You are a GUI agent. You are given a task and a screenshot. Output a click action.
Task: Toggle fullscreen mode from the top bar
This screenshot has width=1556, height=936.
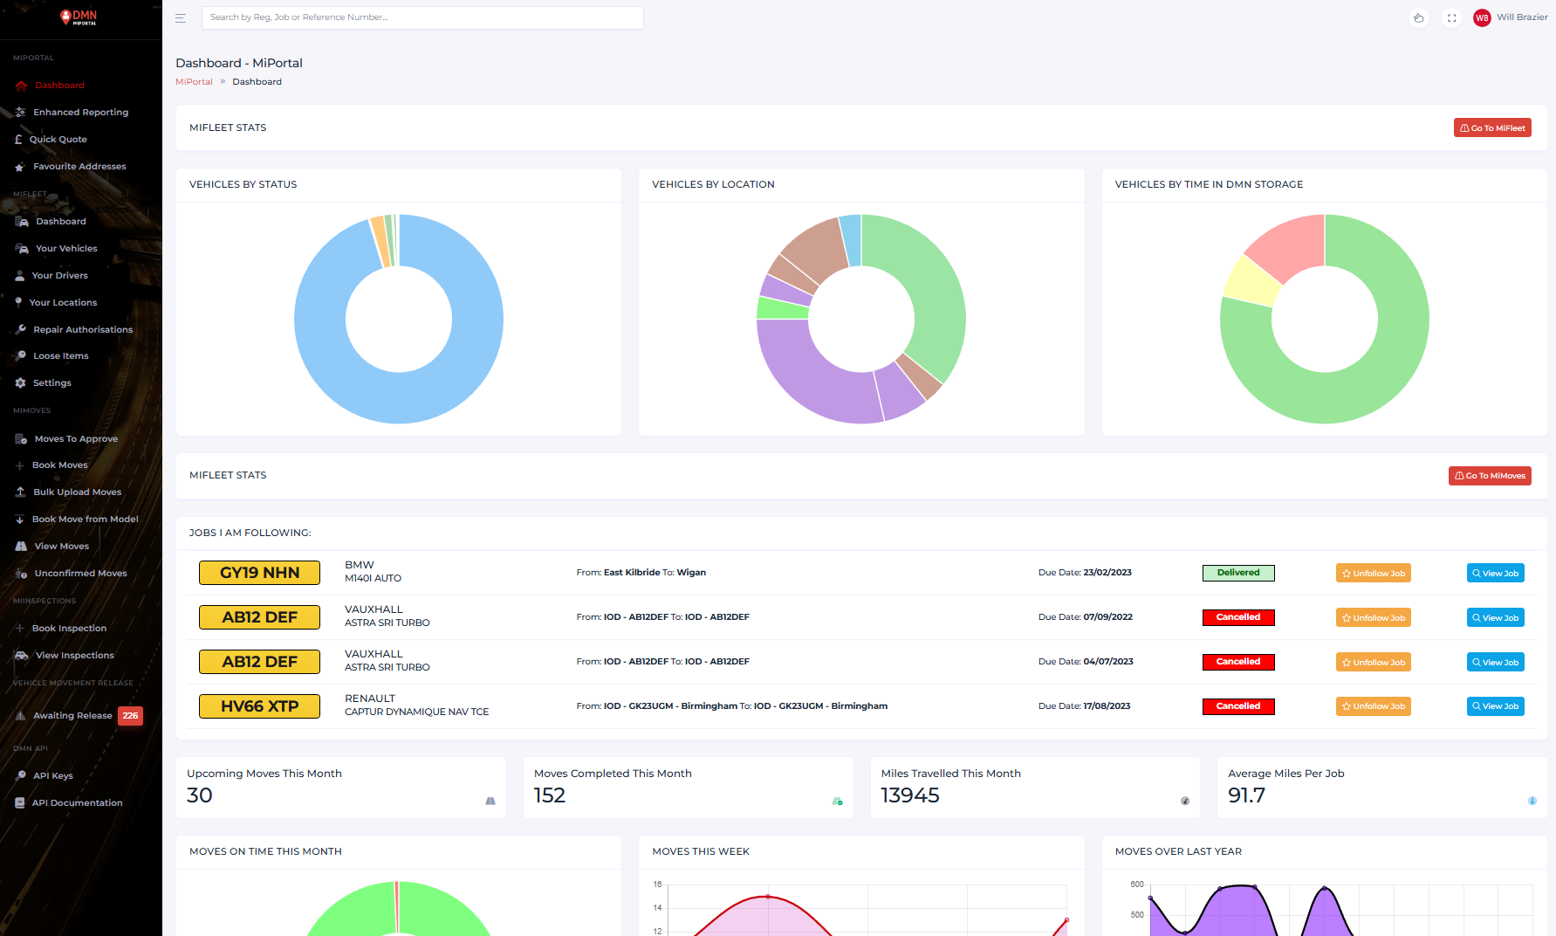[x=1451, y=17]
